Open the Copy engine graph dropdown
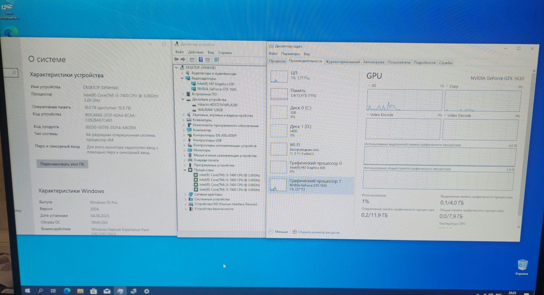 pyautogui.click(x=447, y=87)
